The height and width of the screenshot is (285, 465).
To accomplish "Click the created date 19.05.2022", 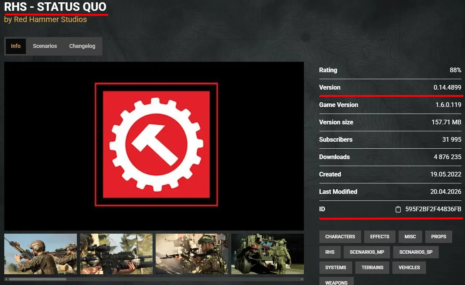I will point(446,175).
